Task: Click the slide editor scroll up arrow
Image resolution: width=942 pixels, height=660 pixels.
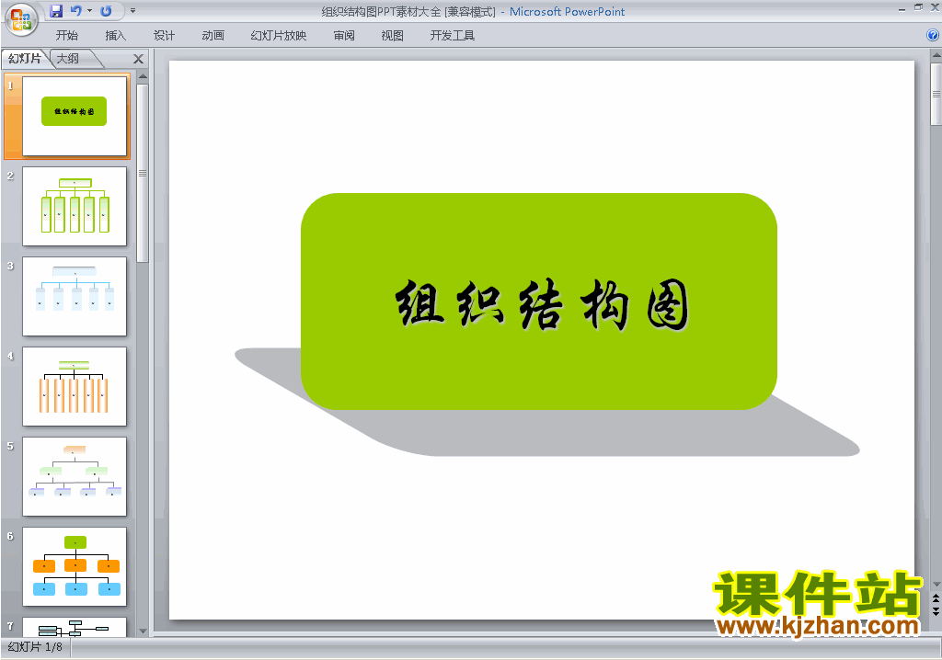Action: tap(936, 55)
